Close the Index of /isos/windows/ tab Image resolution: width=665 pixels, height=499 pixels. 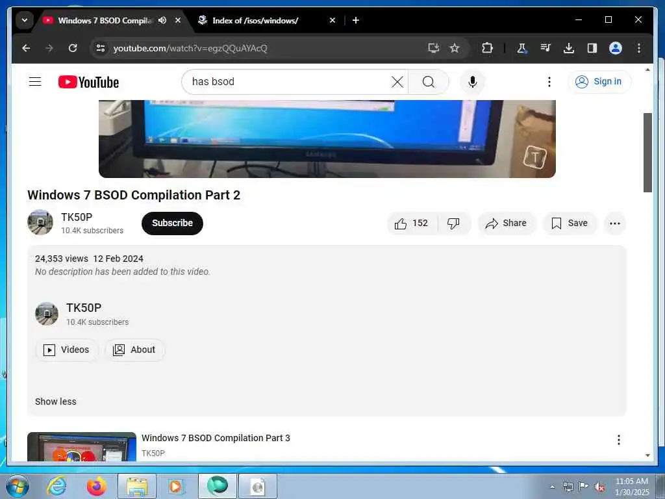pos(332,20)
